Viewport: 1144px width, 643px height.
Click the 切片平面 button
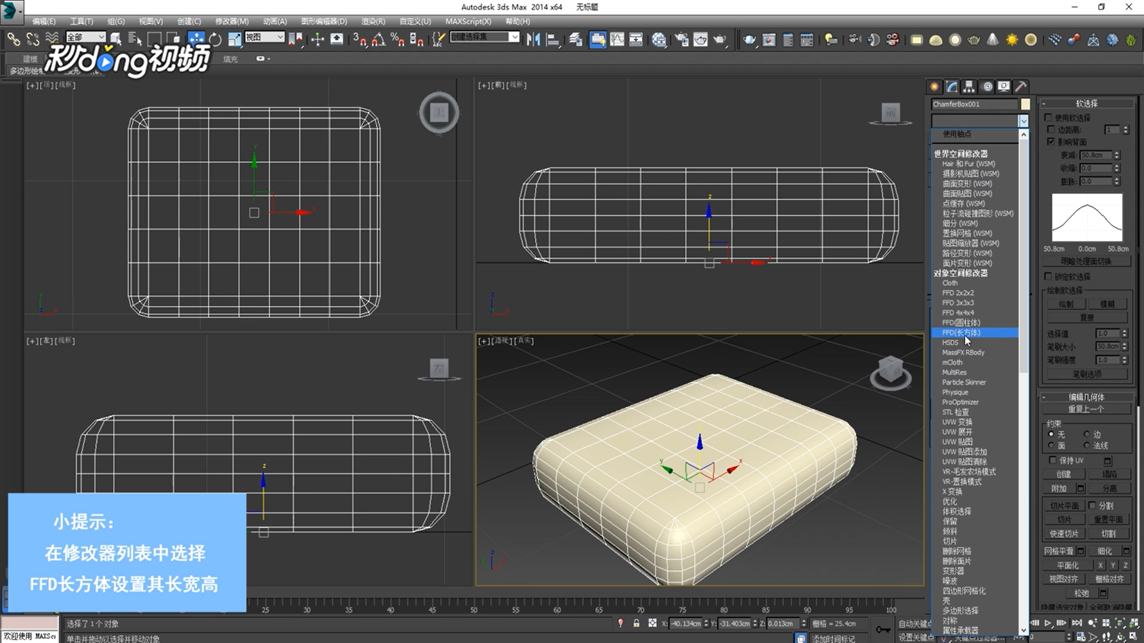tap(1064, 505)
